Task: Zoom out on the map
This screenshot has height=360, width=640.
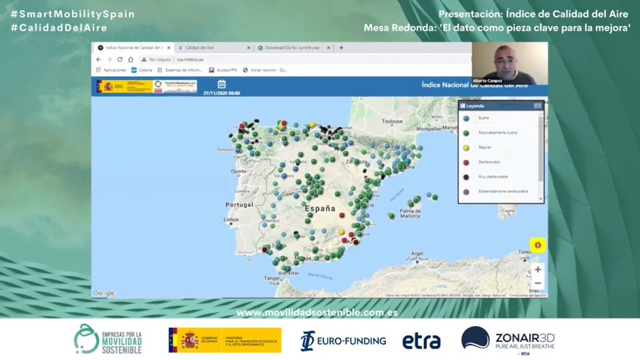Action: click(x=538, y=283)
